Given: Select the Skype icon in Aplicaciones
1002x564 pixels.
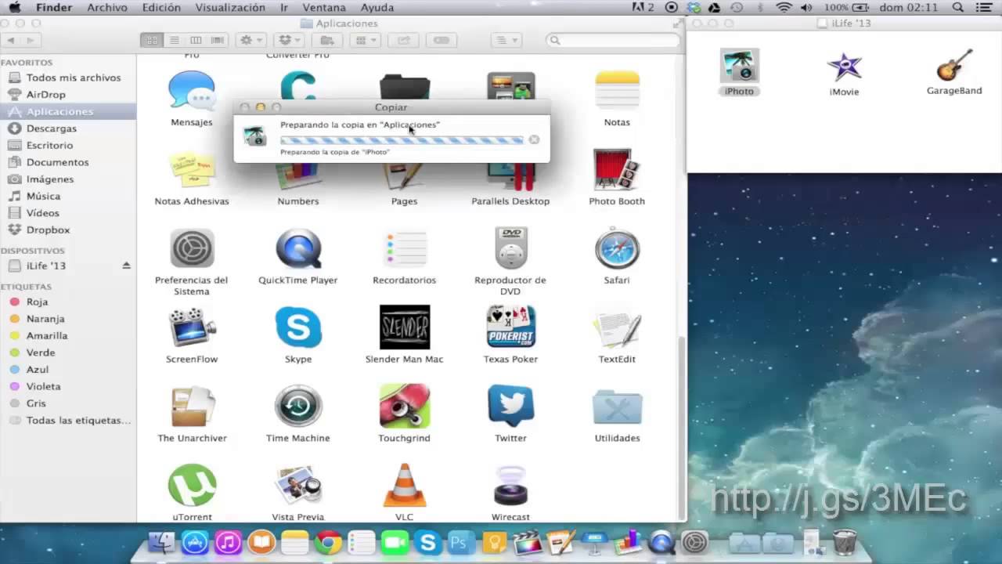Looking at the screenshot, I should click(298, 327).
